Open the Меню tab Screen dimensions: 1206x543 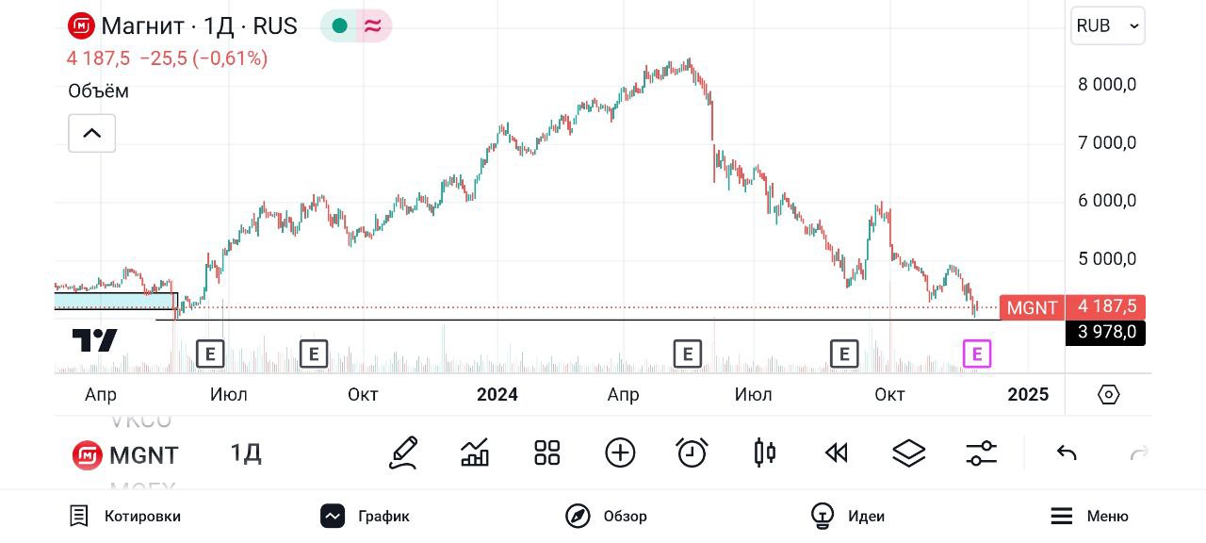click(1089, 516)
